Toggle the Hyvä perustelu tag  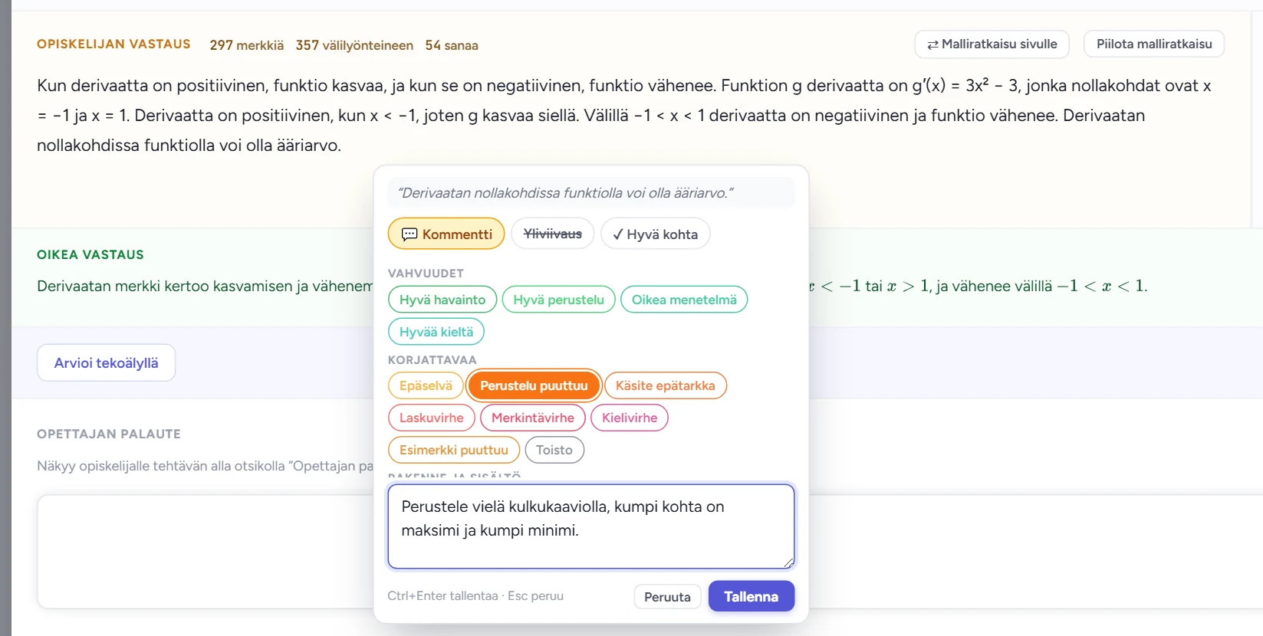(x=559, y=300)
